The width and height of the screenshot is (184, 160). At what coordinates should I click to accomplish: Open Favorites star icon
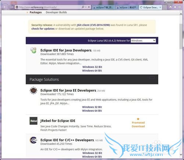click(x=175, y=7)
